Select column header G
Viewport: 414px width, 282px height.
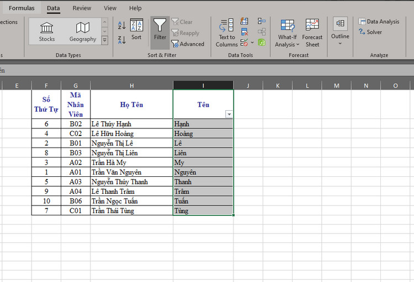tap(76, 86)
